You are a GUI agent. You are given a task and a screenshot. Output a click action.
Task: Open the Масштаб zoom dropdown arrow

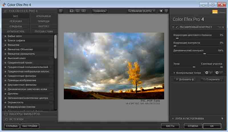[154, 11]
